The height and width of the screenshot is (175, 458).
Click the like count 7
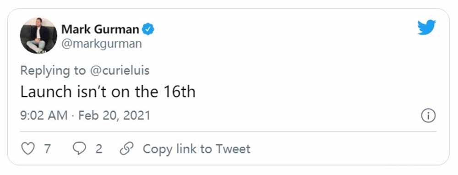47,149
